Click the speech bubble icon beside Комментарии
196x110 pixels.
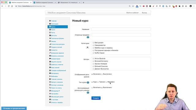(x=50, y=59)
